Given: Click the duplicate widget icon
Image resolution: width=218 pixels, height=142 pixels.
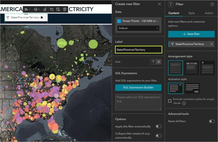Looking at the screenshot, I should [x=52, y=9].
